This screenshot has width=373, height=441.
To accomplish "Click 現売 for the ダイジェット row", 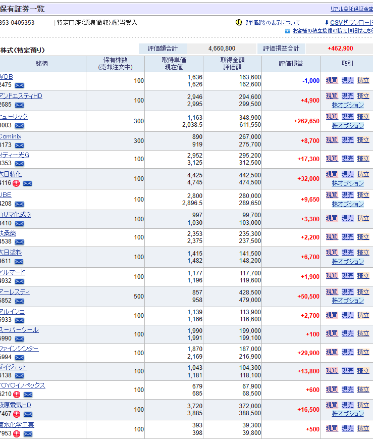I will click(347, 371).
